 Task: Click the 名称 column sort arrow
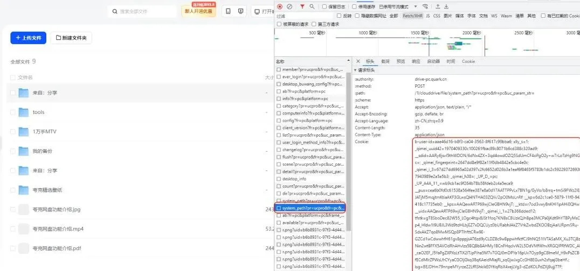click(348, 61)
